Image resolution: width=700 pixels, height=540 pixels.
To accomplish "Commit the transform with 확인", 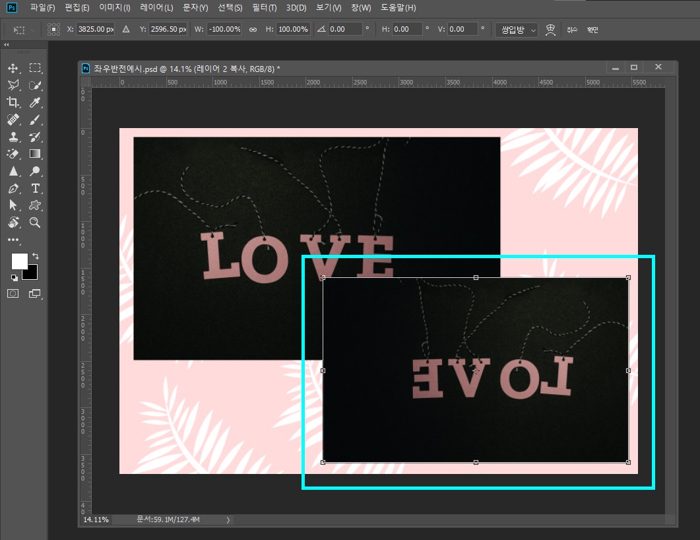I will pyautogui.click(x=592, y=30).
